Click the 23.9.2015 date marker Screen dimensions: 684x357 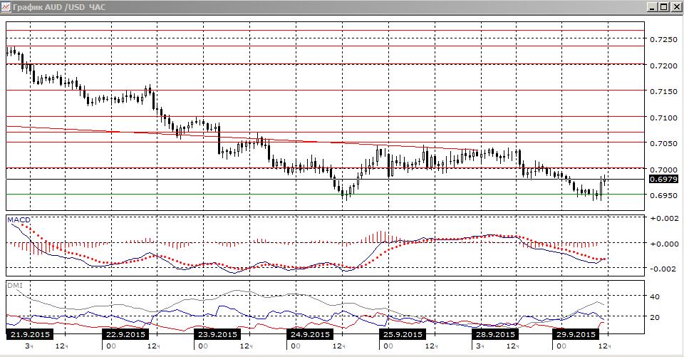point(218,334)
